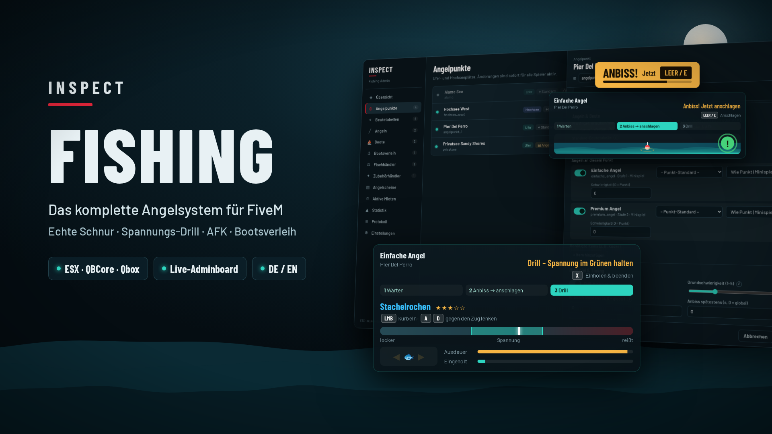Screen dimensions: 772x434
Task: Select the Privatsee Sandy Shores row
Action: pos(491,146)
